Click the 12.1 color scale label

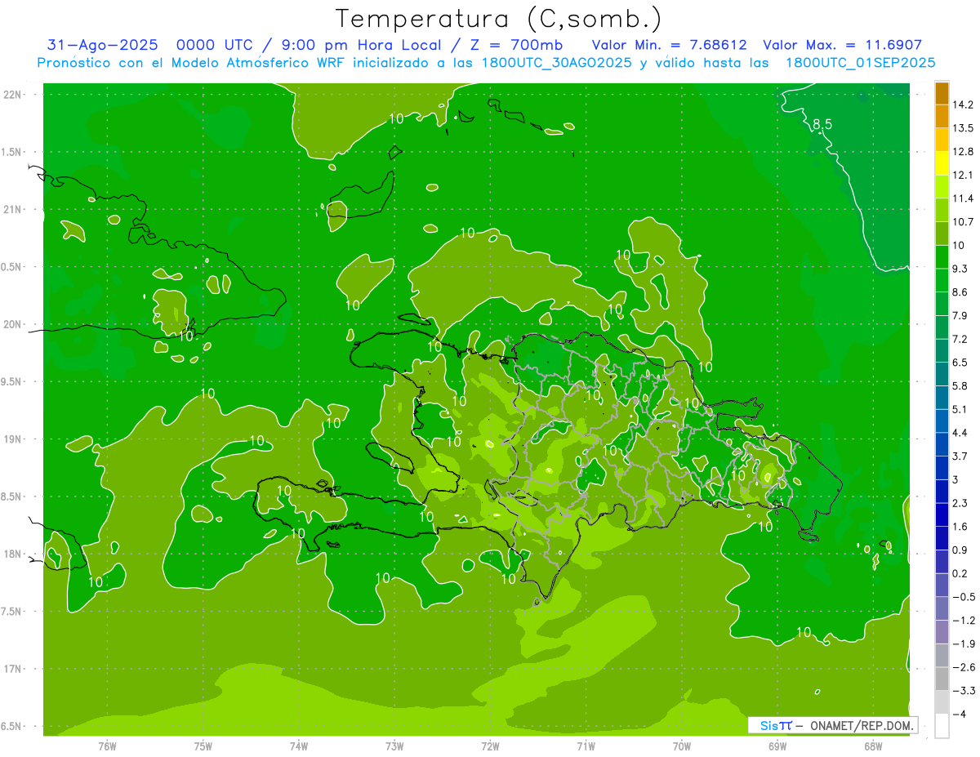[x=963, y=175]
